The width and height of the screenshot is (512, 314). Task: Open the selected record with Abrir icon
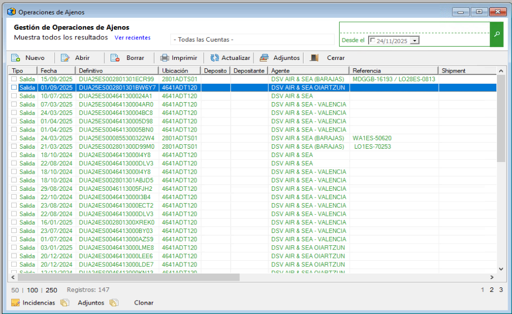click(x=66, y=58)
